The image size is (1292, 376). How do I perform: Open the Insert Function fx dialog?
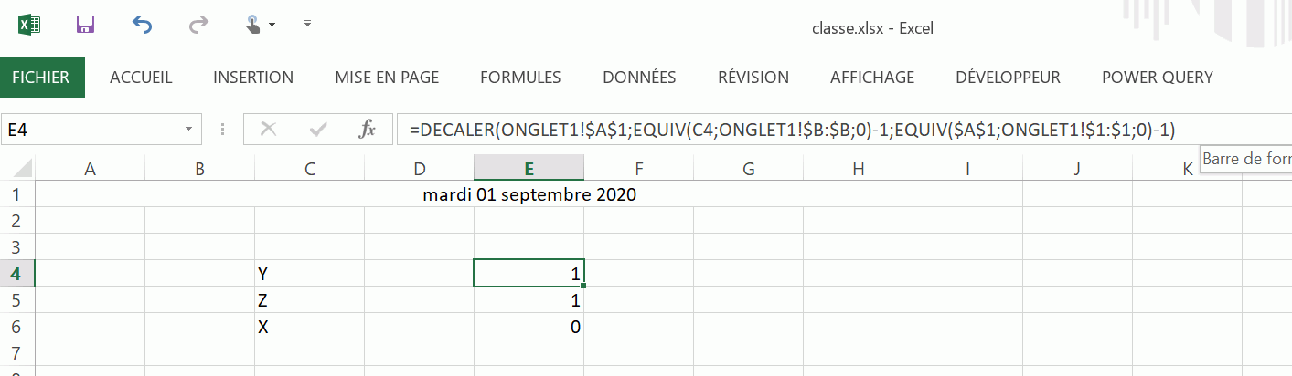[x=368, y=130]
